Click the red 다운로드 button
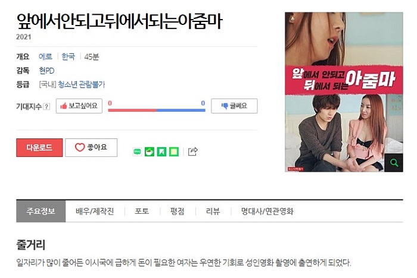Image resolution: width=417 pixels, height=278 pixels. [39, 147]
